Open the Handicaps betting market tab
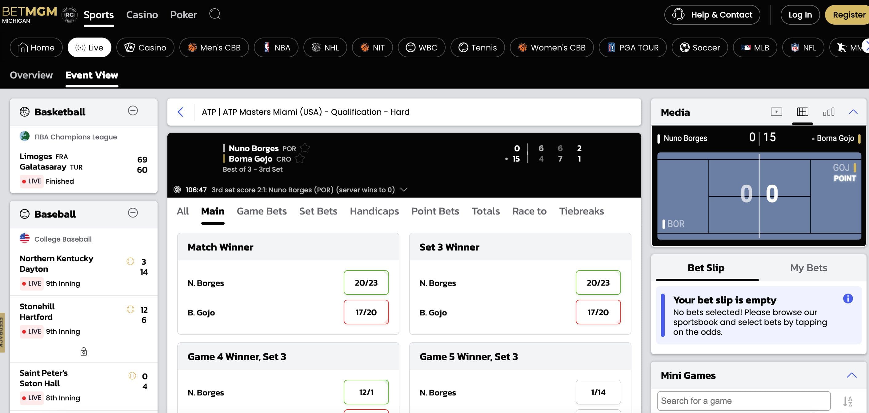 [374, 211]
